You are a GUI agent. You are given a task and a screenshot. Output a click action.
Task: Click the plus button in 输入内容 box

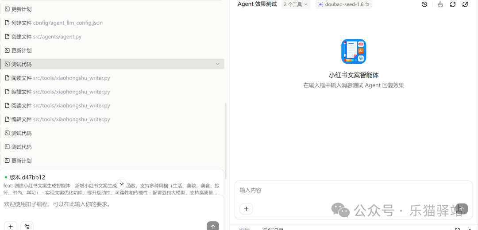[247, 209]
